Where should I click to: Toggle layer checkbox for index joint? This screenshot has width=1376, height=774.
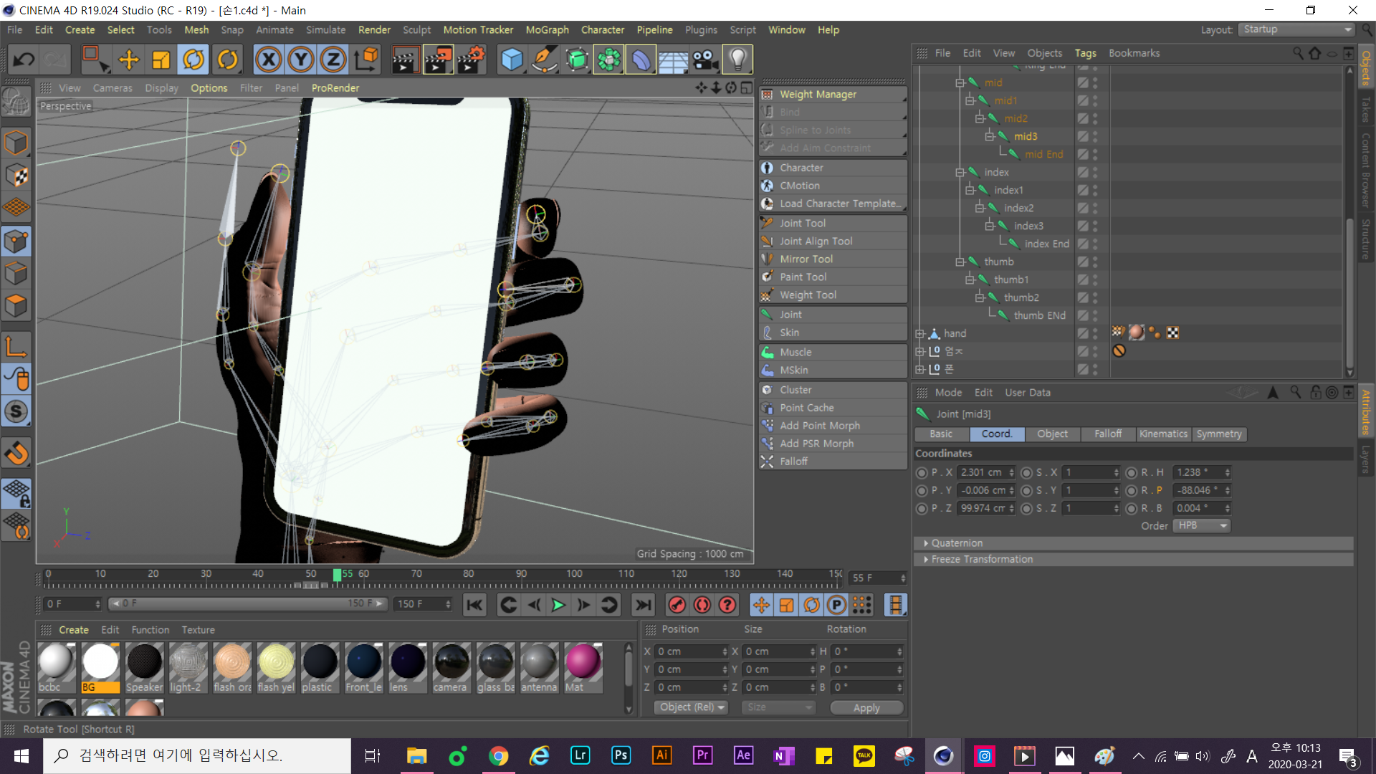pyautogui.click(x=1083, y=172)
